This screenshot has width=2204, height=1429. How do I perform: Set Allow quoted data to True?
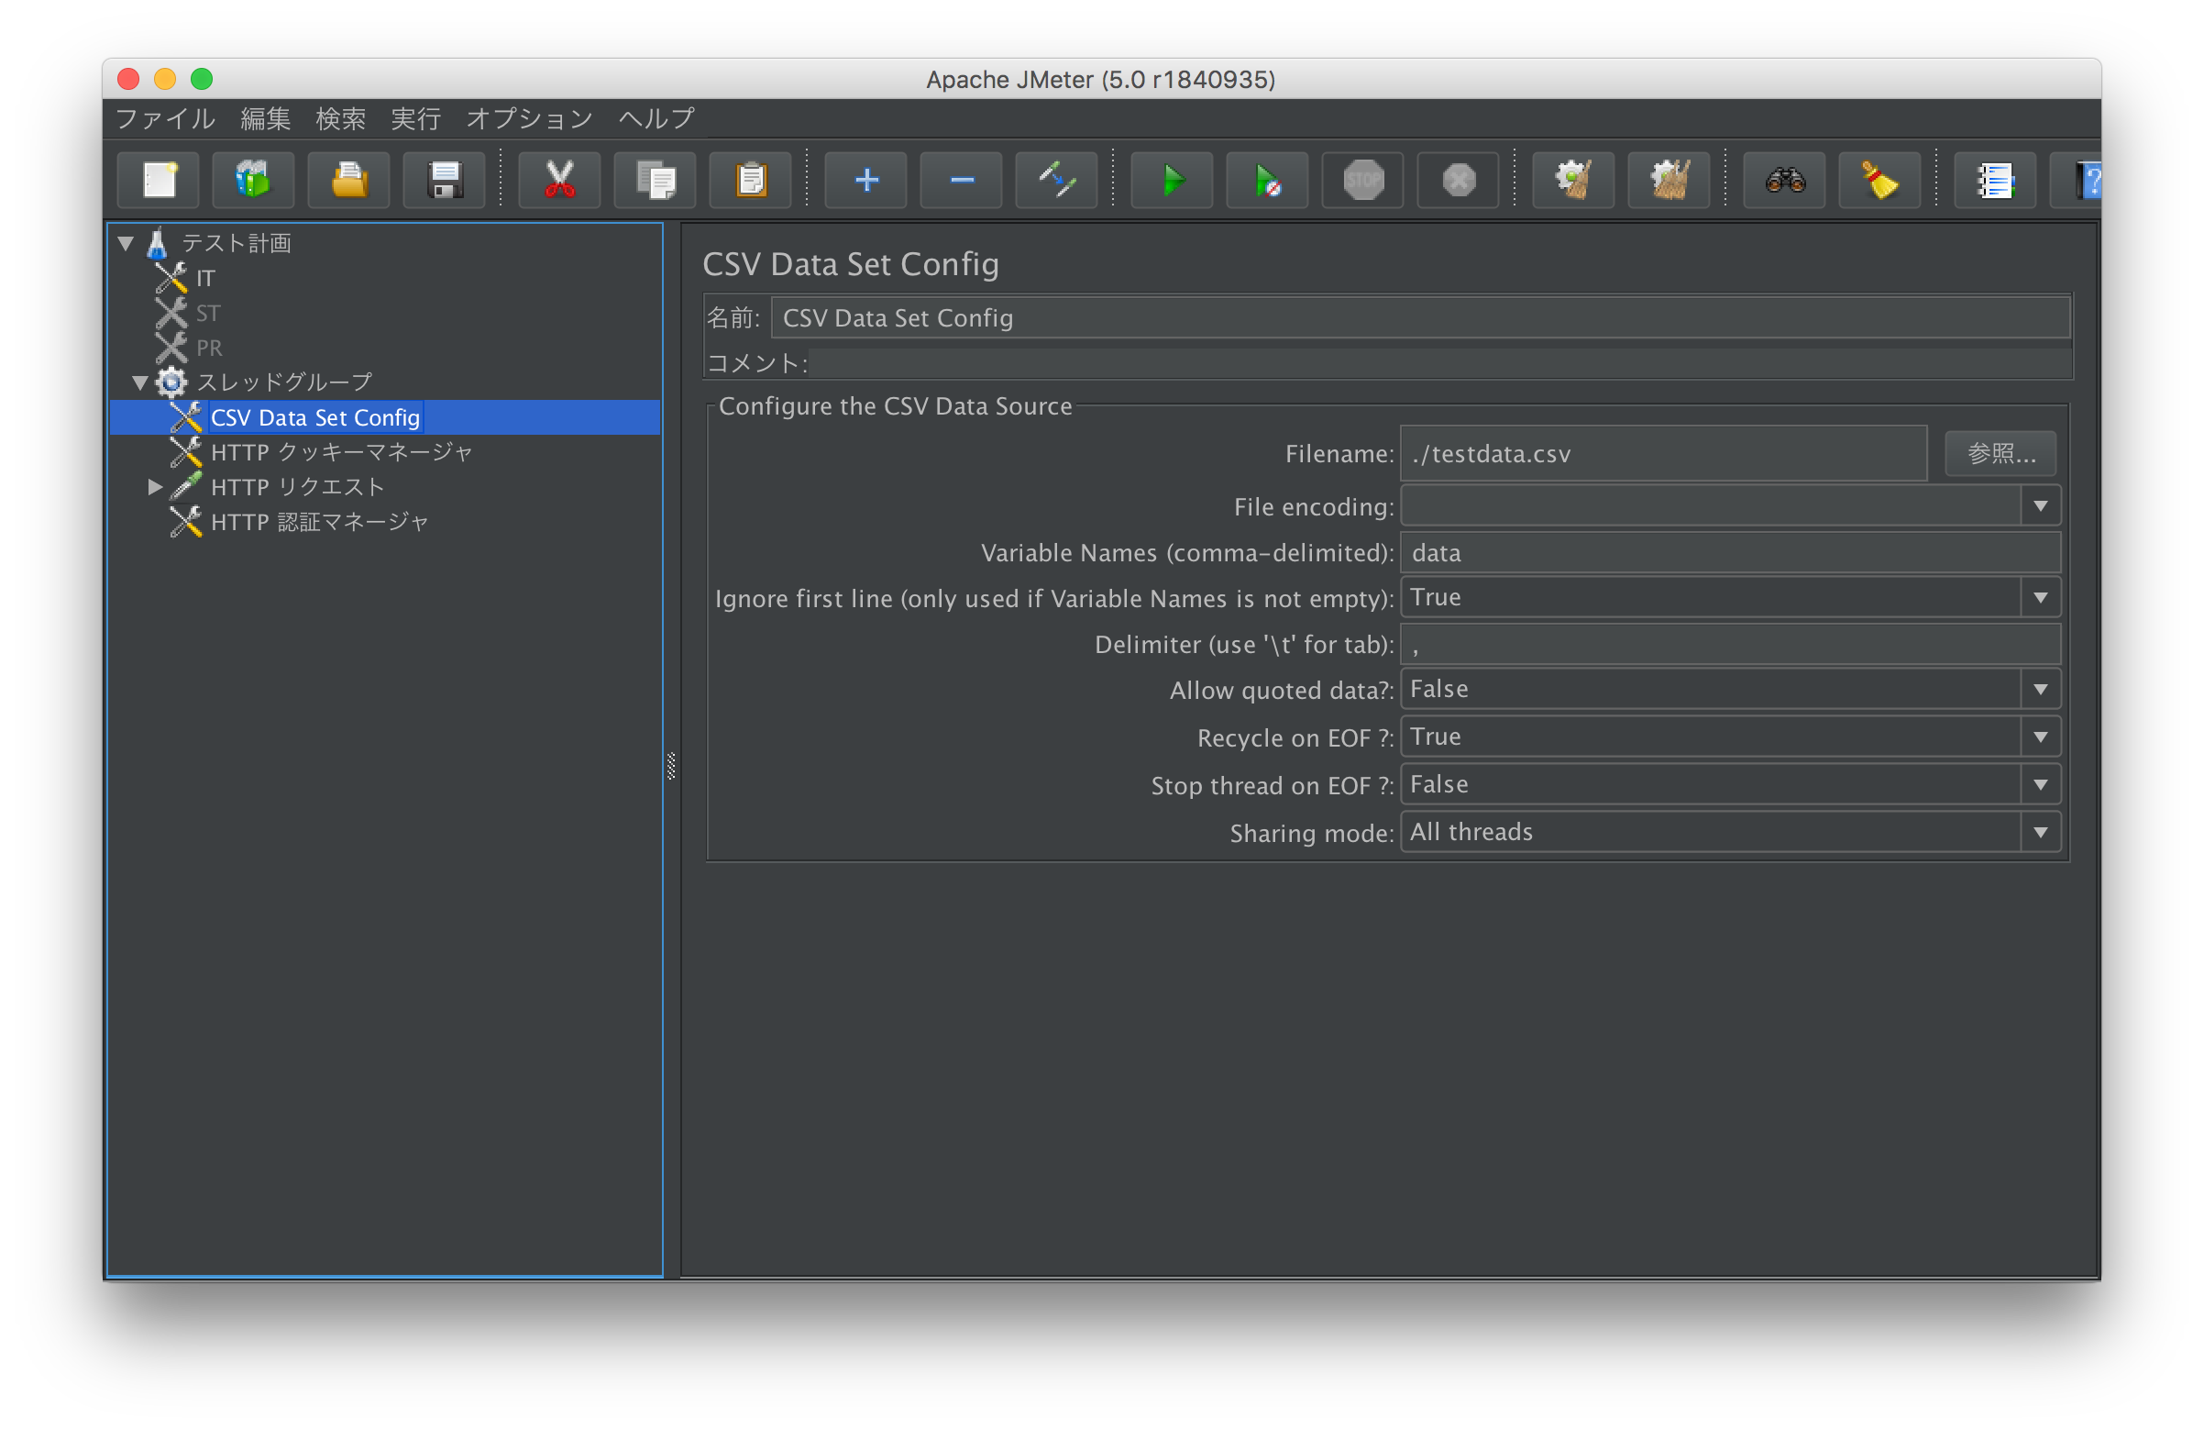(x=2041, y=689)
